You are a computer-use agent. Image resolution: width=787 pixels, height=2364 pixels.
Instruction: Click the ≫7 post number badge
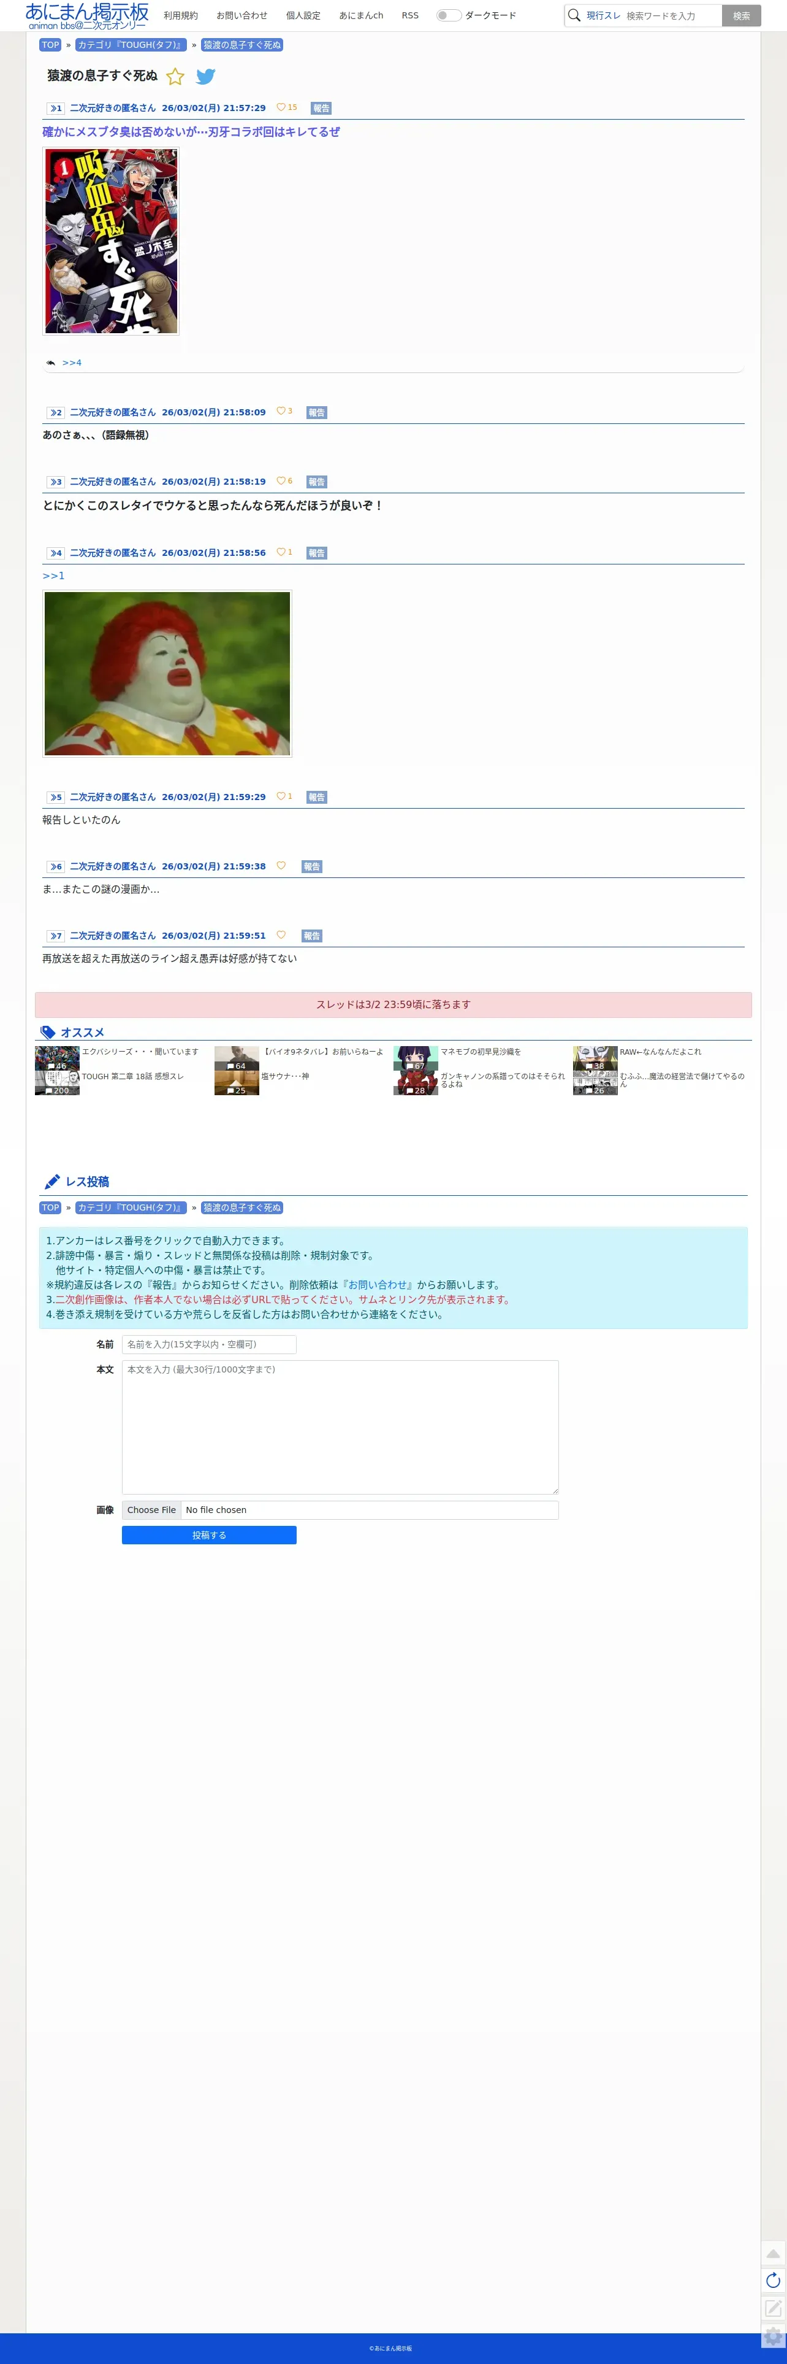click(56, 936)
